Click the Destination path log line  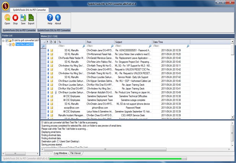60,142
